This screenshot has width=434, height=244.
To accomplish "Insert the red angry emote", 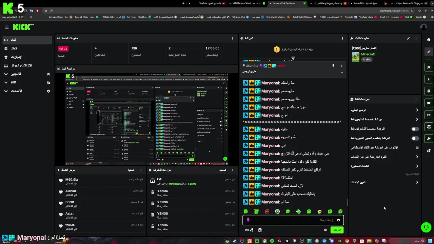I will click(267, 211).
